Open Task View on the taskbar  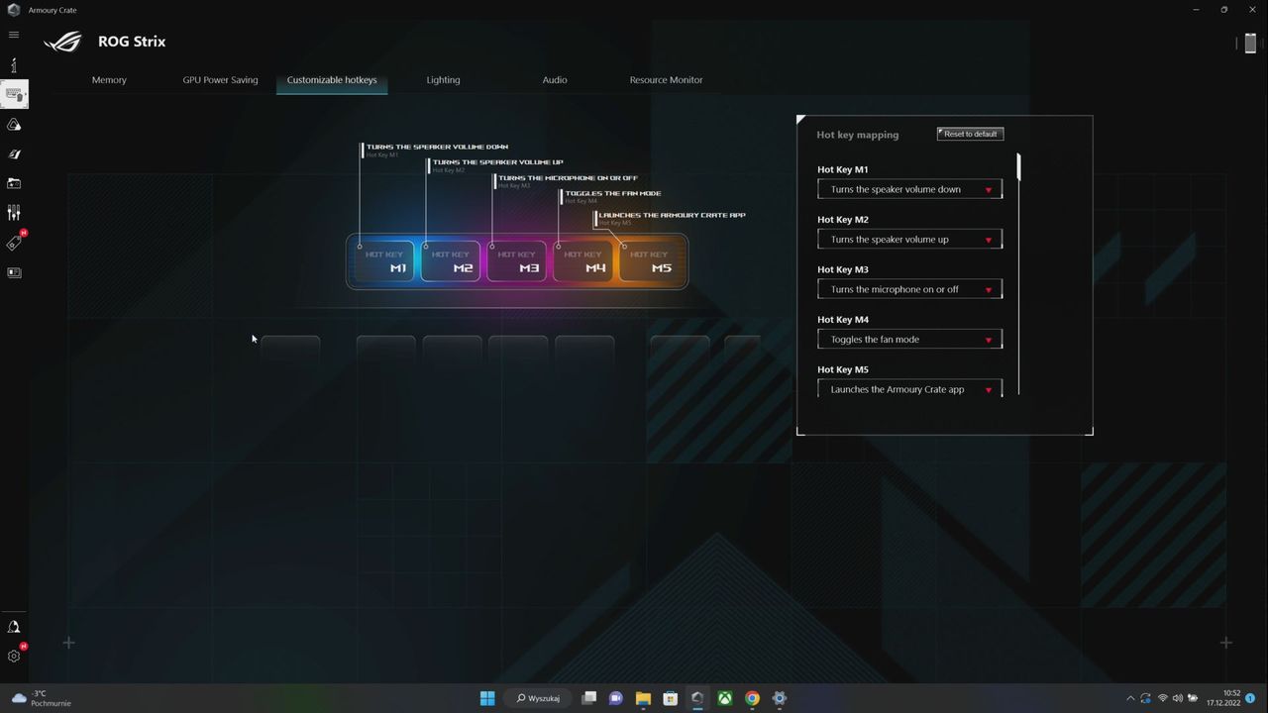pos(588,698)
